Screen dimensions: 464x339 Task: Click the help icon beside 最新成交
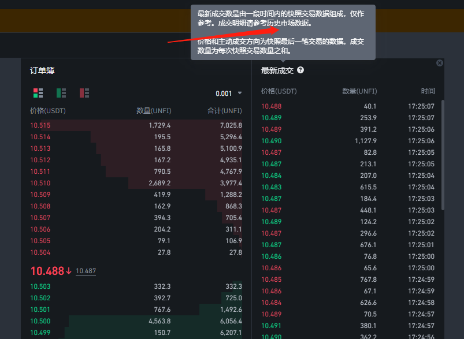click(300, 70)
